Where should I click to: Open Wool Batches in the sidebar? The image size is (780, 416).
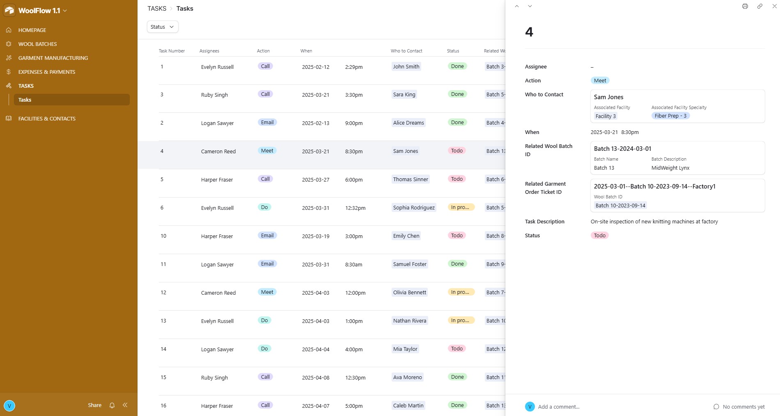pyautogui.click(x=37, y=44)
